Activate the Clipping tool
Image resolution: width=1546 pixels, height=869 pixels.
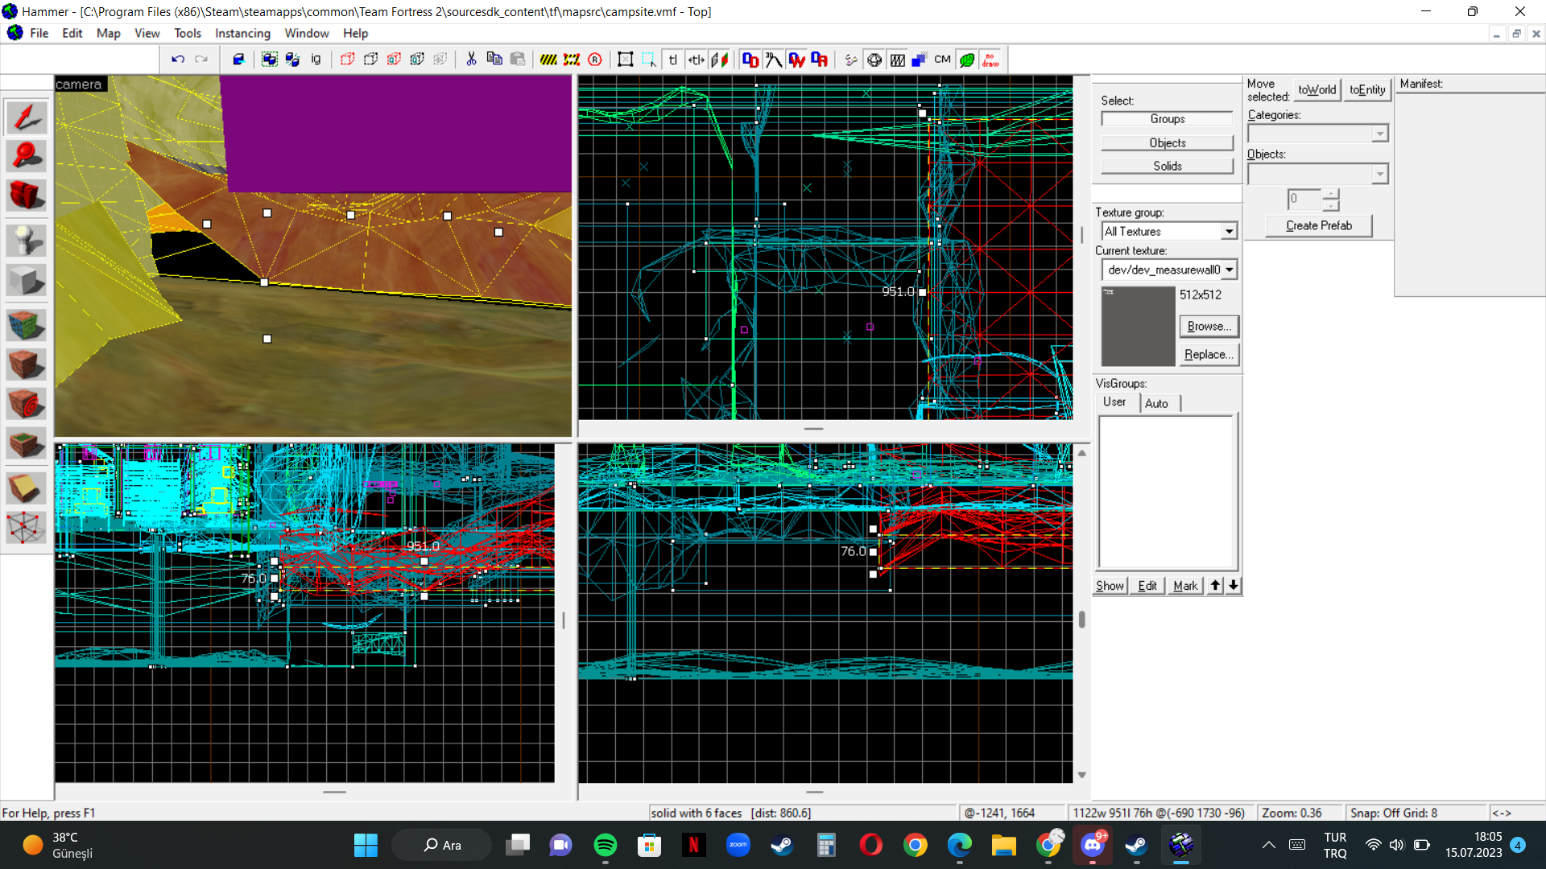(26, 488)
